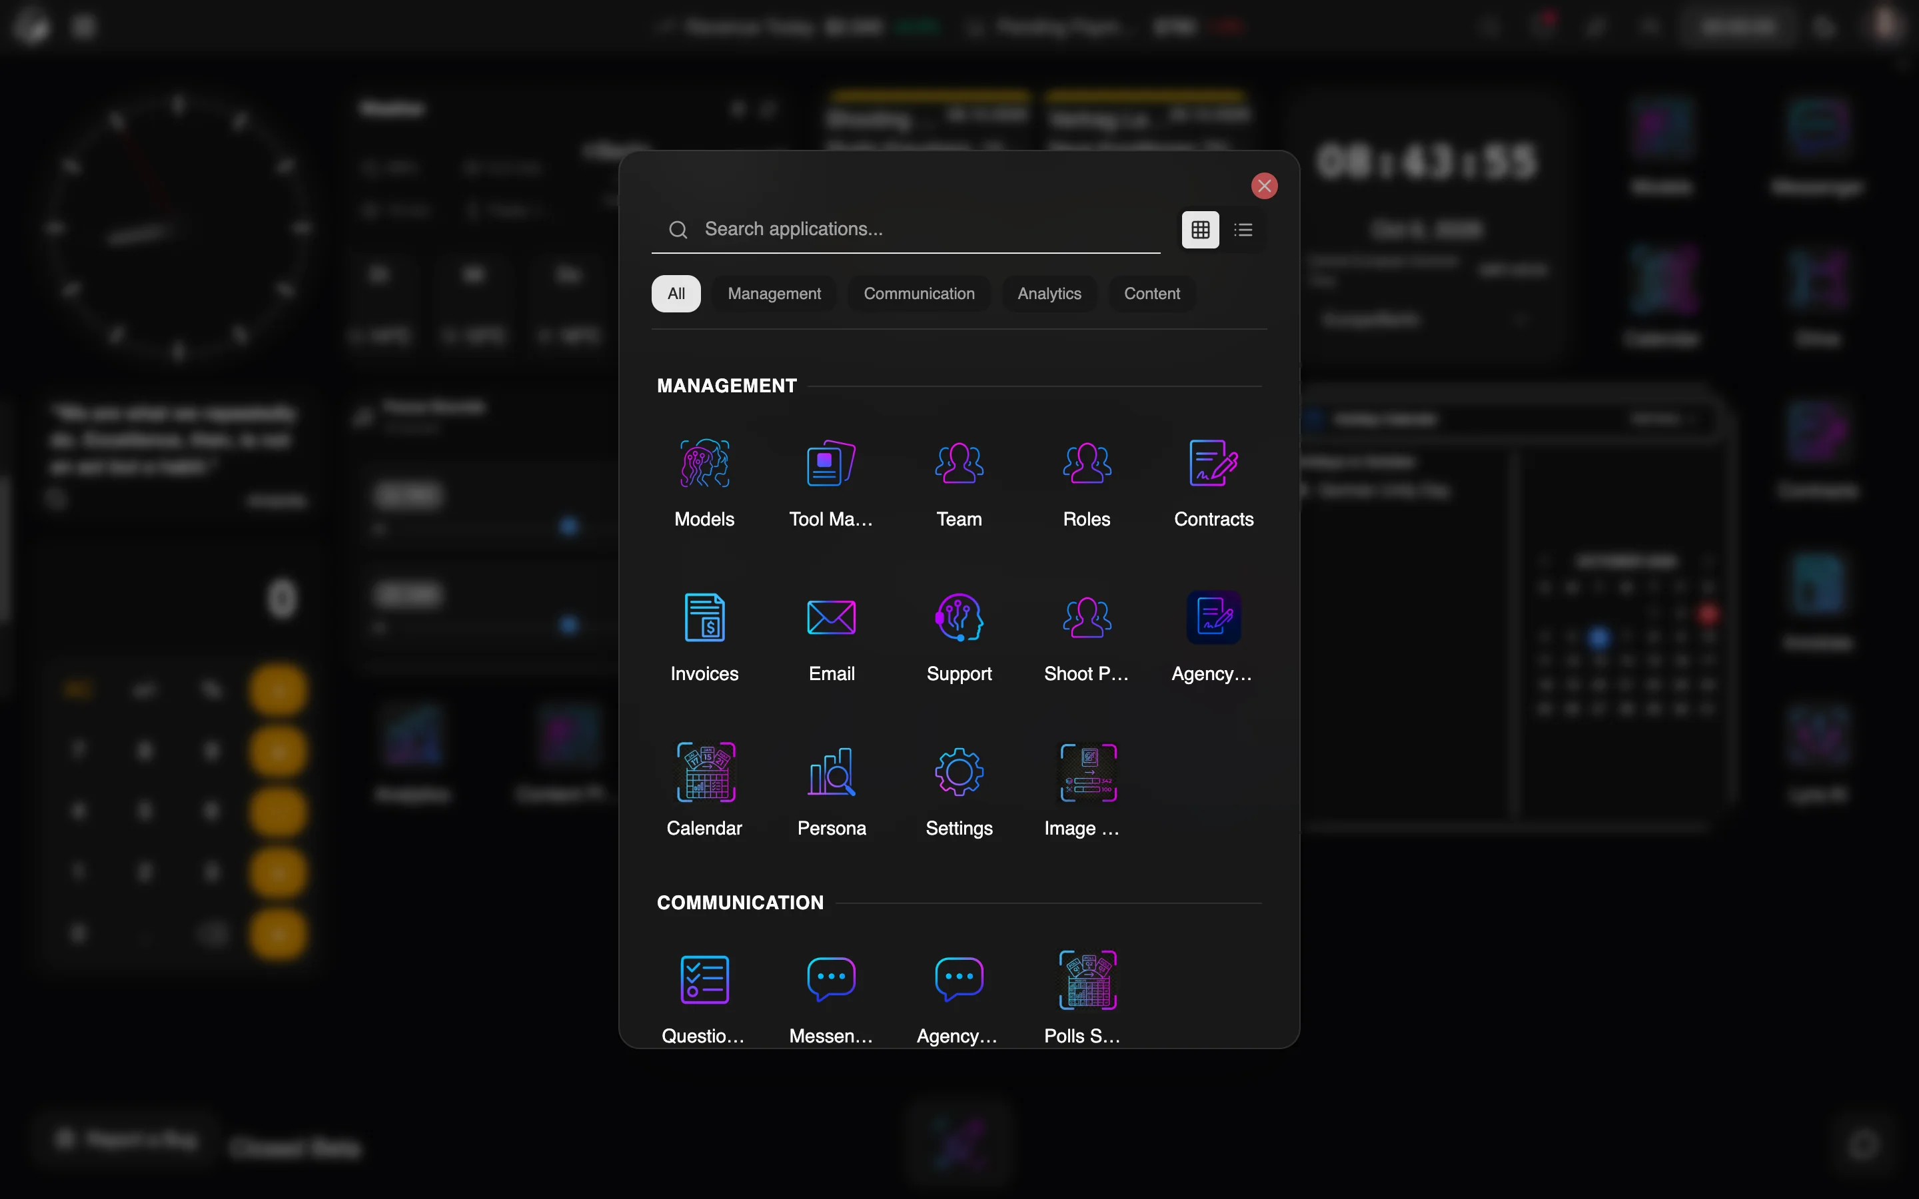Open the Invoices app
Screen dimensions: 1919x1199
pos(704,637)
